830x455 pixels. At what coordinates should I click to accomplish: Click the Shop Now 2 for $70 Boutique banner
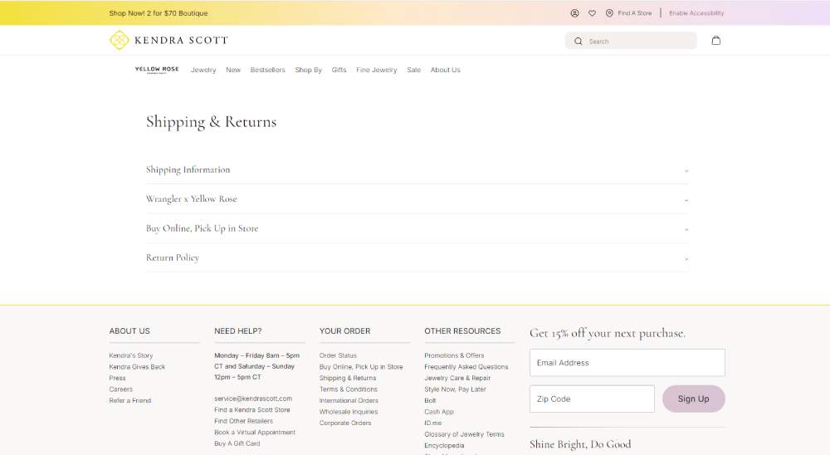click(x=159, y=13)
